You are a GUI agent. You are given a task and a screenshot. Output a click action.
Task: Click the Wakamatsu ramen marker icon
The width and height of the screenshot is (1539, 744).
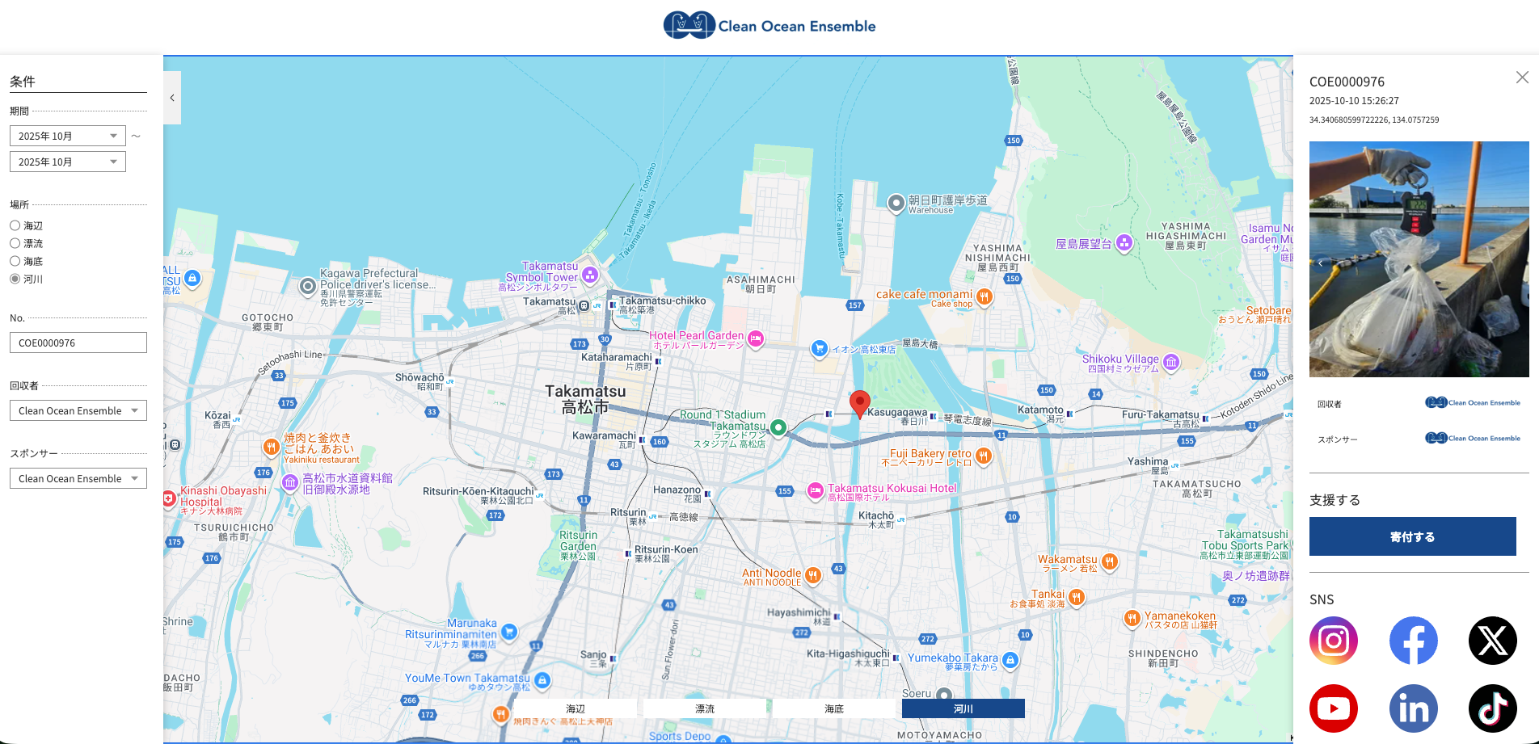[x=1110, y=561]
